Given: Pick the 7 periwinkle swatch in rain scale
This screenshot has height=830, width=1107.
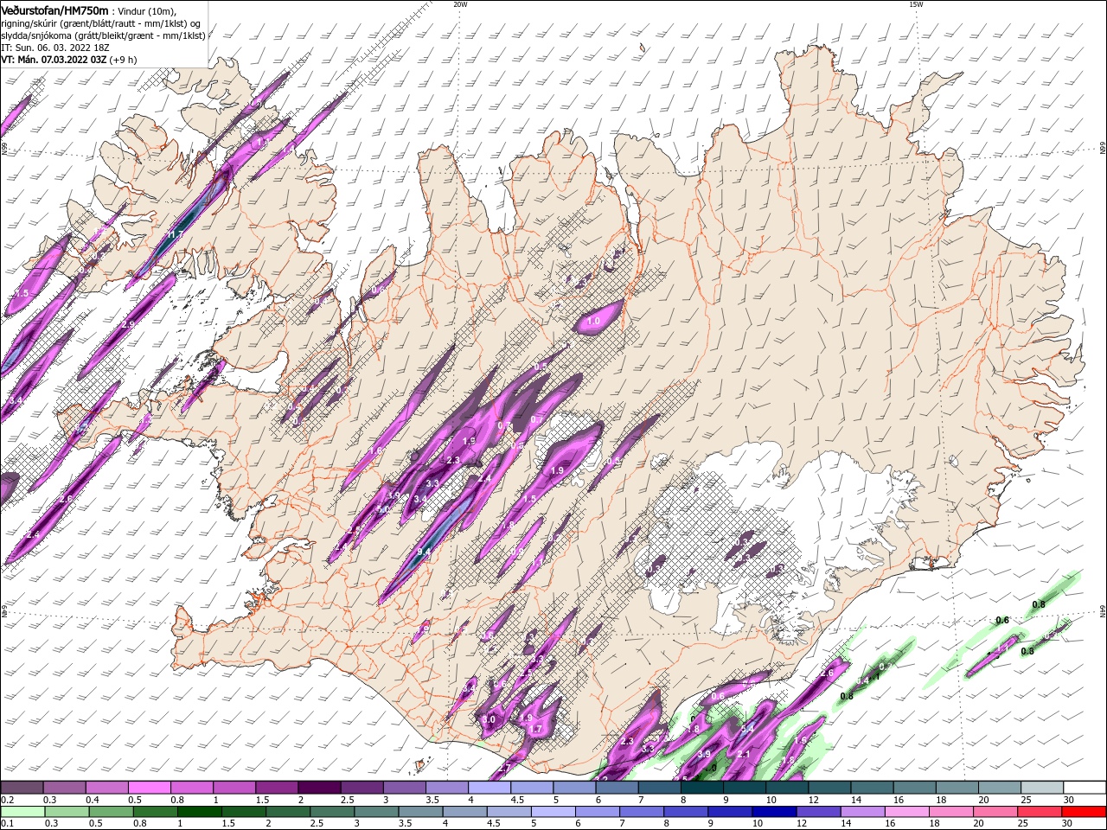Looking at the screenshot, I should [x=641, y=812].
